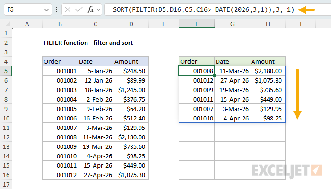Screen dimensions: 331x189
Task: Select cell with amount $89.99
Action: 131,80
